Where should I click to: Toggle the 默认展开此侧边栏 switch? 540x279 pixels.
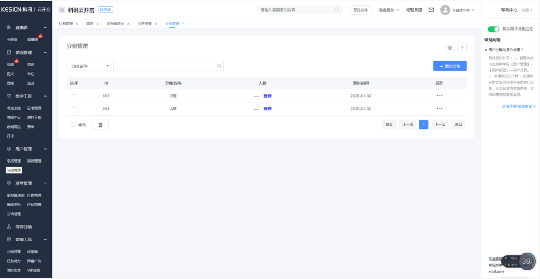[x=493, y=29]
